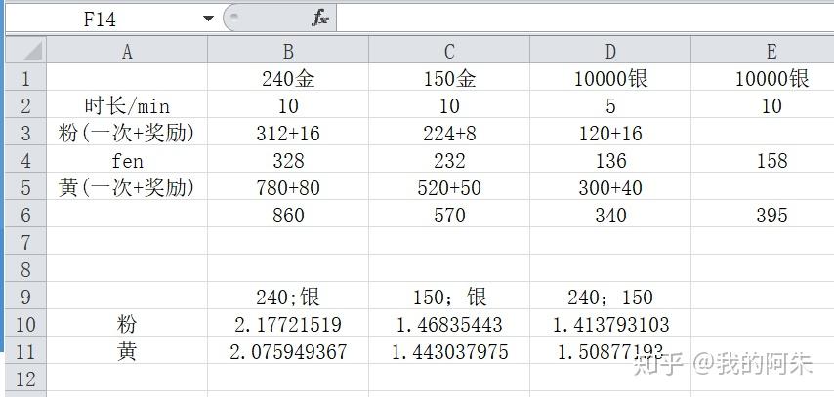This screenshot has width=834, height=397.
Task: Click cell containing 300+40
Action: (x=610, y=187)
